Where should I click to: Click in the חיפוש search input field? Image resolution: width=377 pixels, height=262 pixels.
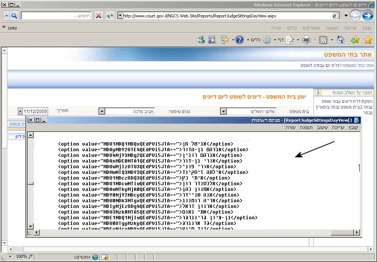click(56, 16)
